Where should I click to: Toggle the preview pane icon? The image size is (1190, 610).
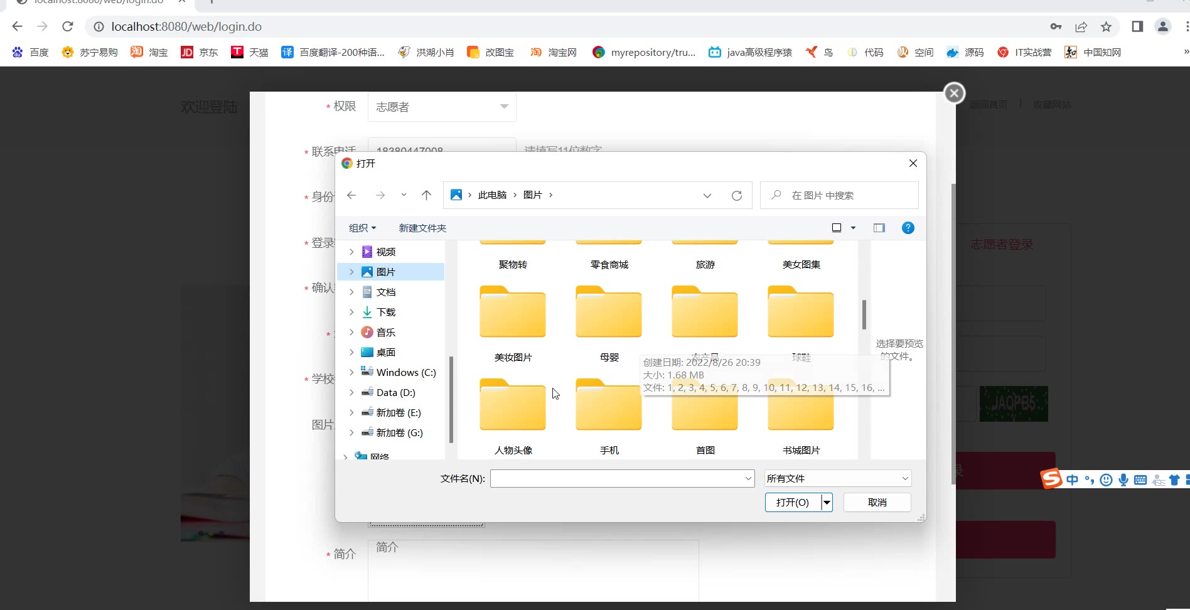(879, 228)
